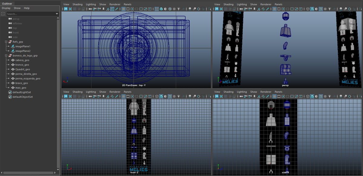The image size is (363, 176).
Task: Click Use All Lights bulb in persp panel
Action: [x=330, y=9]
